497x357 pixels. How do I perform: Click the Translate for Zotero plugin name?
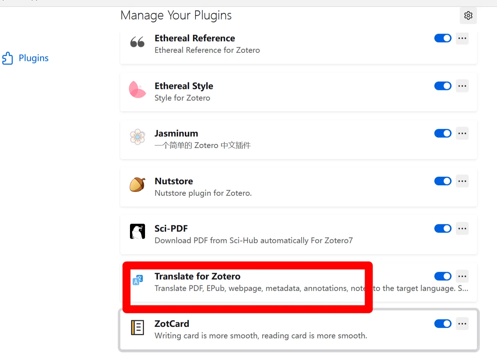click(x=197, y=276)
